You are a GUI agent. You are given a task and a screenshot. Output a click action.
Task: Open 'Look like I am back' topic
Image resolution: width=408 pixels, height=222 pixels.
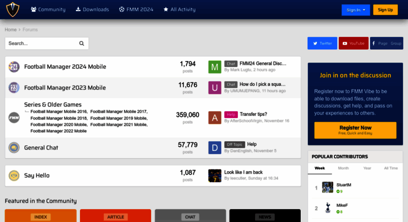pyautogui.click(x=243, y=172)
